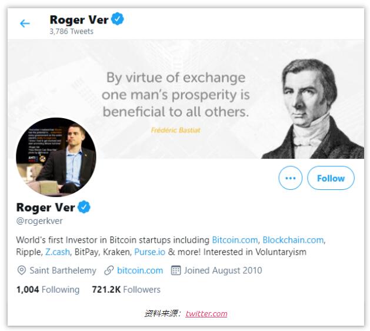View the 721.2K Followers list
This screenshot has height=331, width=370.
click(126, 289)
